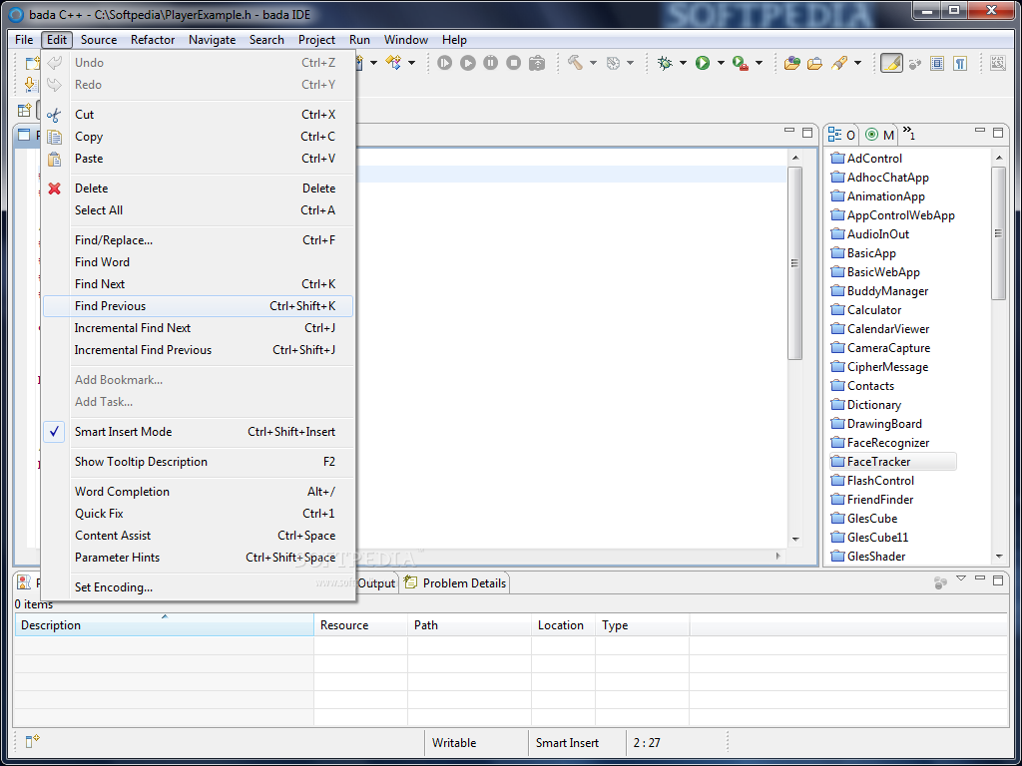This screenshot has width=1022, height=766.
Task: Click the Cut scissors icon in menu
Action: (x=54, y=116)
